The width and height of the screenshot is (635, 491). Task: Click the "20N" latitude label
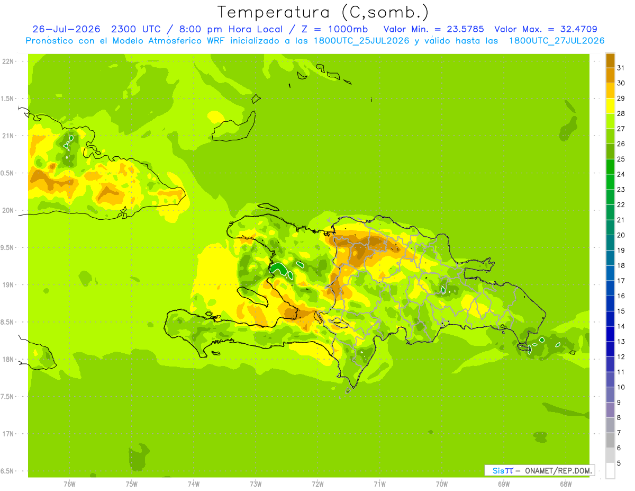point(8,210)
